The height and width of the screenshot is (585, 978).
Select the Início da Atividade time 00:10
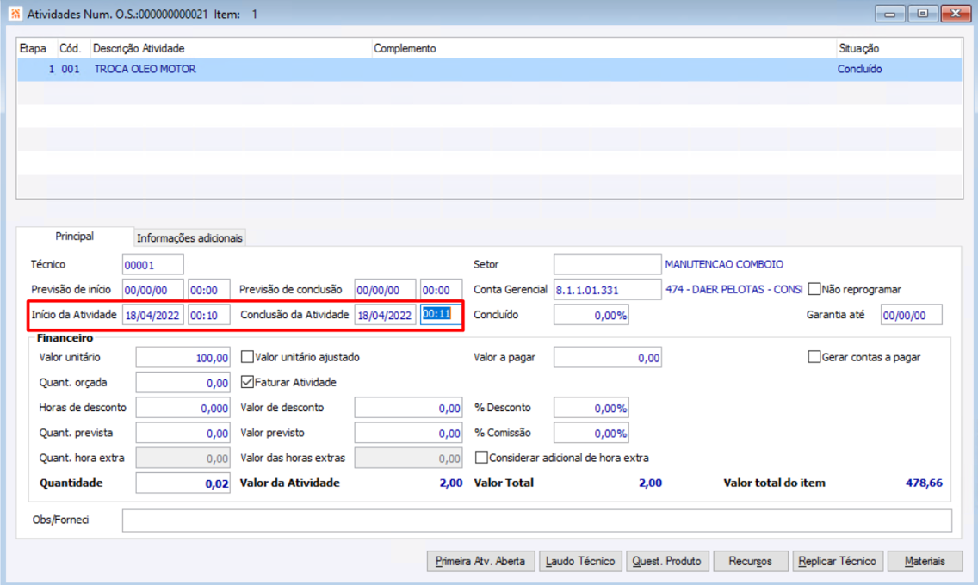pyautogui.click(x=209, y=315)
